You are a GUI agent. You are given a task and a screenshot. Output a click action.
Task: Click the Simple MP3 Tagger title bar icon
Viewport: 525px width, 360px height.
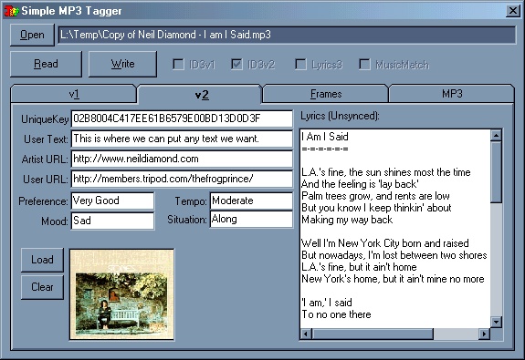[11, 11]
